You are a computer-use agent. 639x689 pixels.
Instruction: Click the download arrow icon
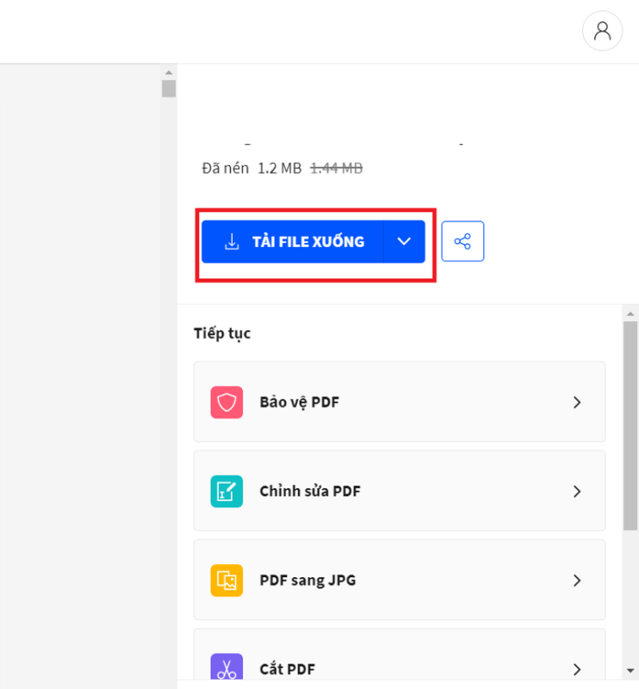click(232, 242)
